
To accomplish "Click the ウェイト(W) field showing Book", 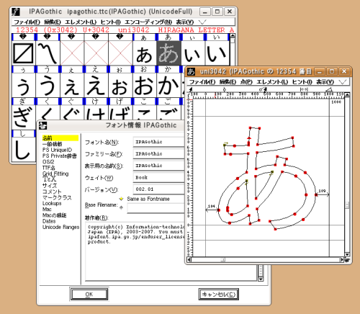I will (158, 178).
